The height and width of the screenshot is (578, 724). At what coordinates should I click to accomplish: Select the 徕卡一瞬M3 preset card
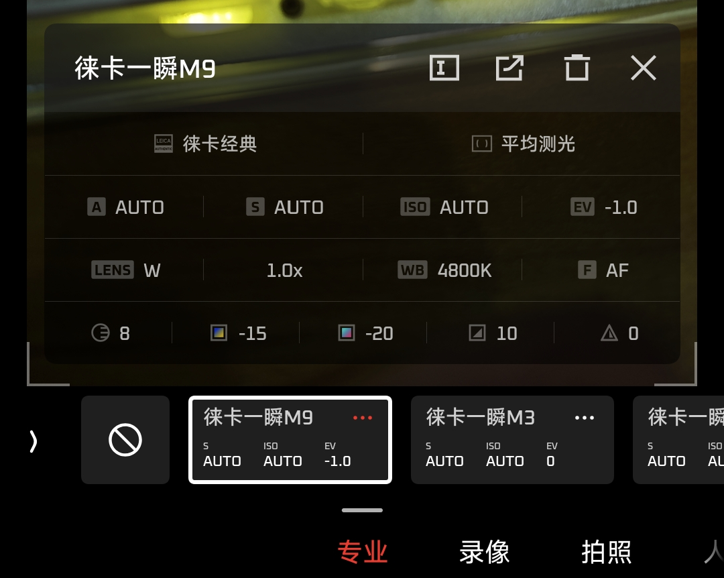tap(512, 440)
